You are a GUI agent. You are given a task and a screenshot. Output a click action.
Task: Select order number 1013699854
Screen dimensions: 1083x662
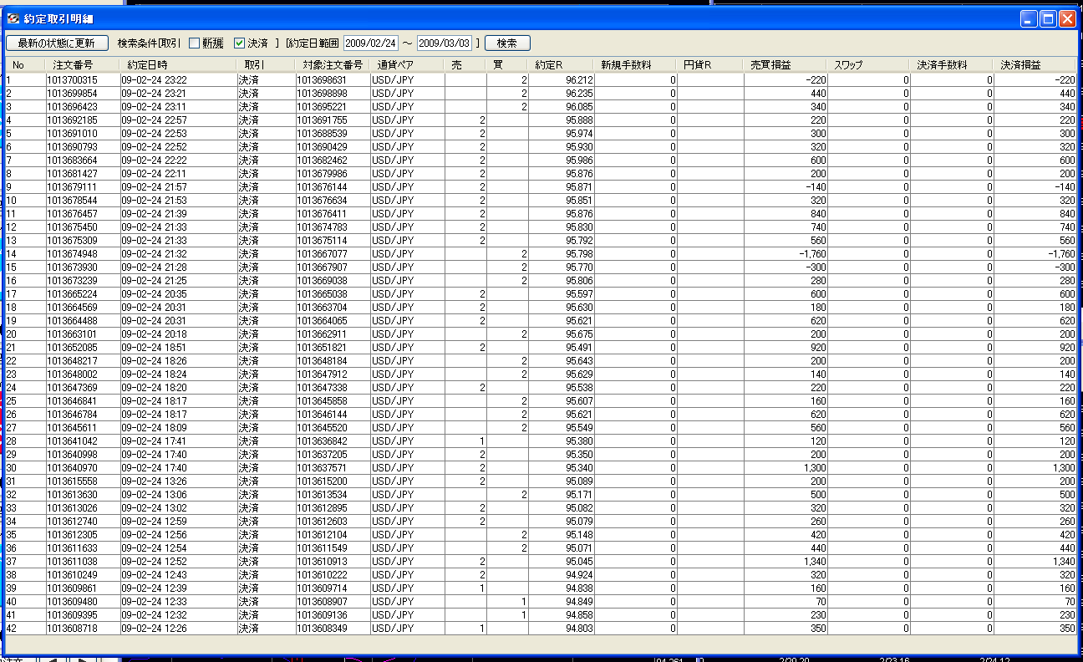pyautogui.click(x=72, y=94)
